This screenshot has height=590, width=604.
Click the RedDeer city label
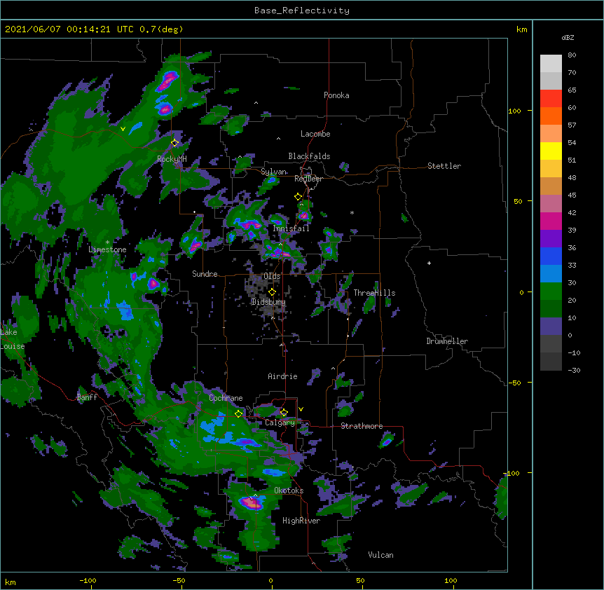[x=308, y=179]
